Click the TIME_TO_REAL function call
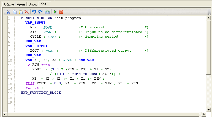 tap(85, 74)
